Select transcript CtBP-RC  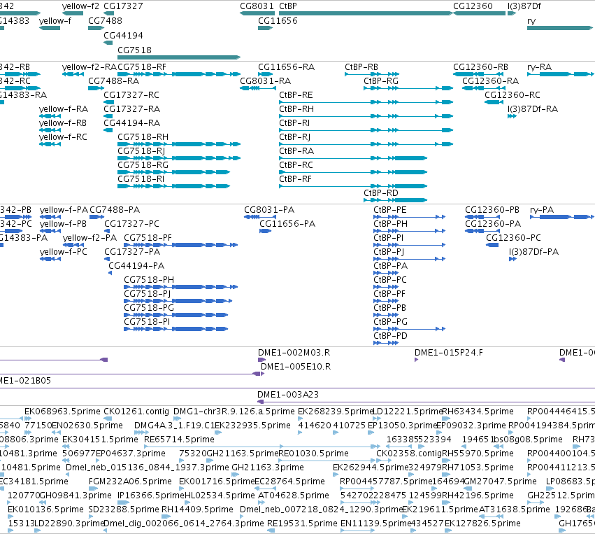353,172
